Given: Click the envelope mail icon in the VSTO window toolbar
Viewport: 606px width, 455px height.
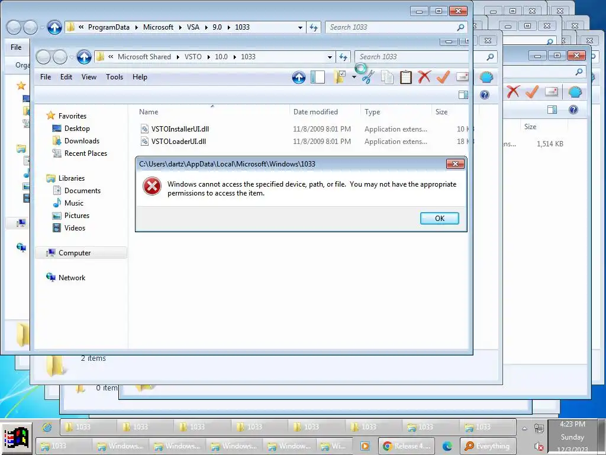Looking at the screenshot, I should tap(462, 77).
